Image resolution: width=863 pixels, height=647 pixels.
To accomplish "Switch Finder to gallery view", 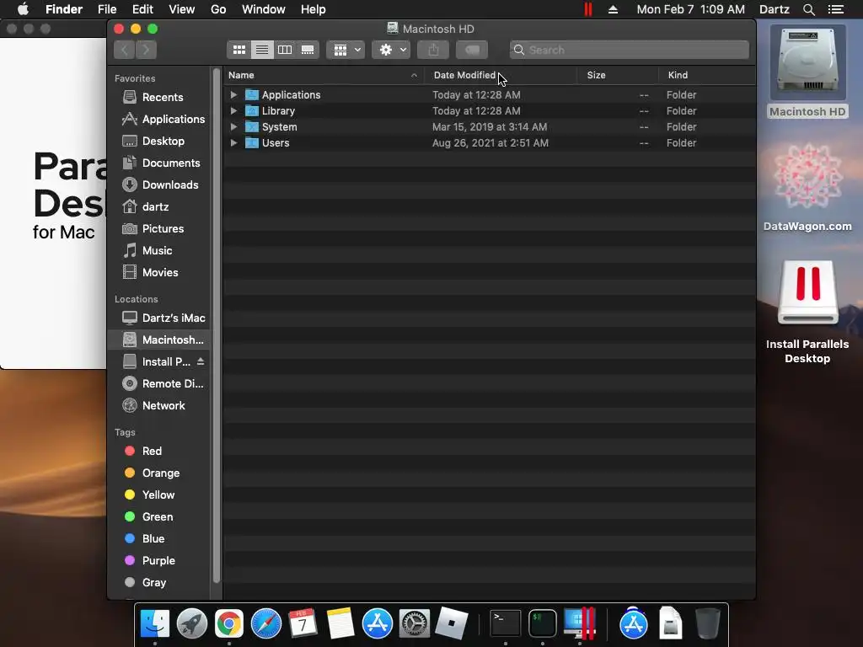I will click(x=308, y=50).
